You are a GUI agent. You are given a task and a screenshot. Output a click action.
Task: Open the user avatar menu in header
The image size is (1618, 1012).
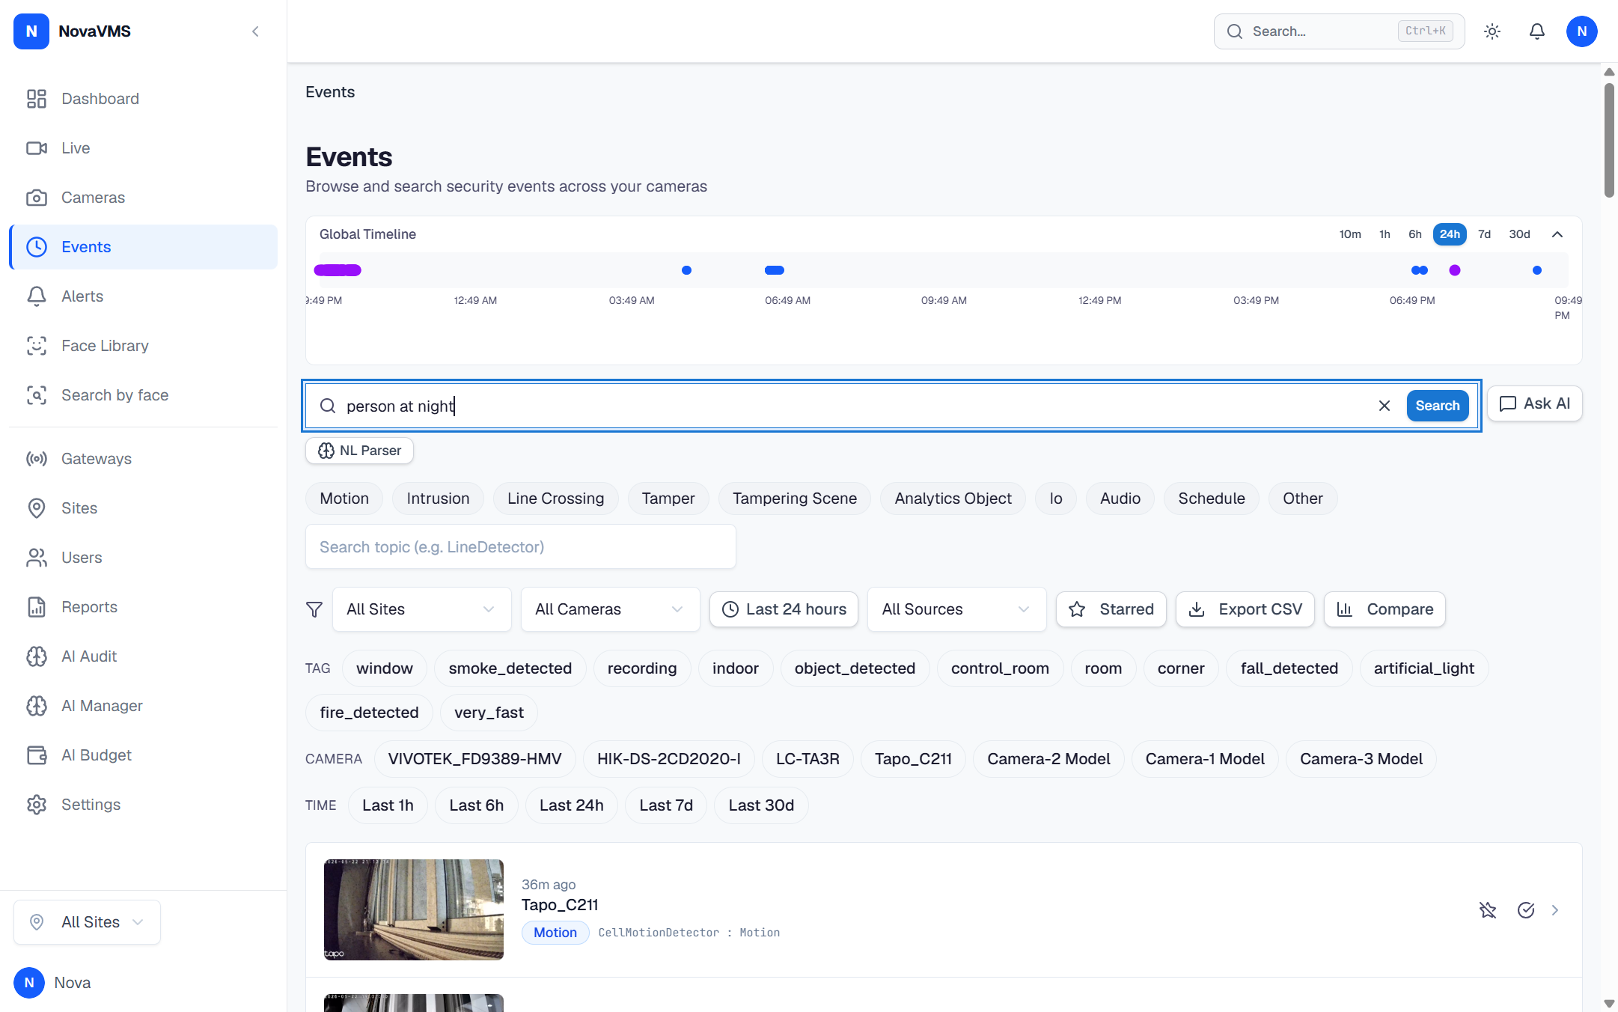point(1582,31)
